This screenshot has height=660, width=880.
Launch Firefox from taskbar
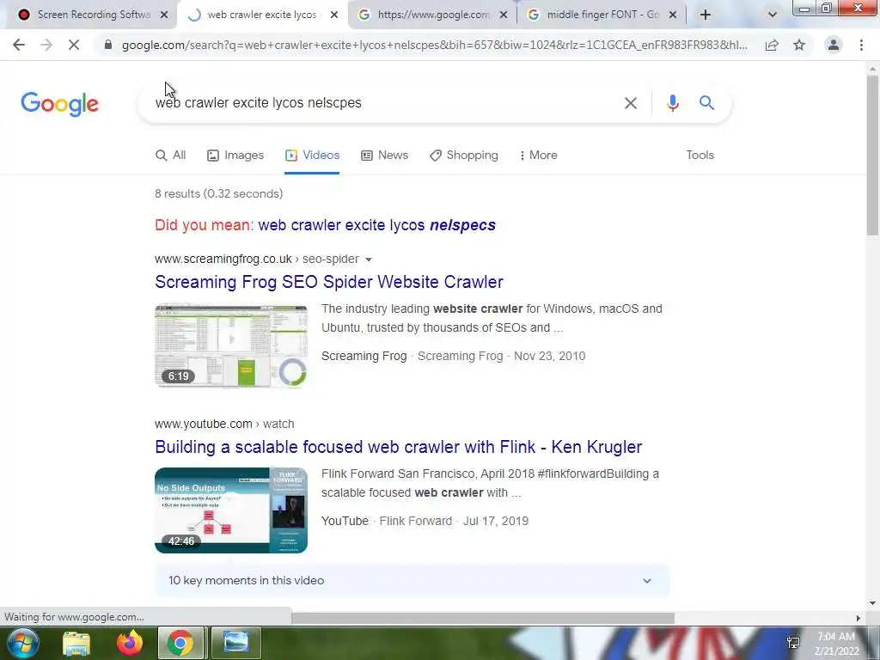(130, 643)
